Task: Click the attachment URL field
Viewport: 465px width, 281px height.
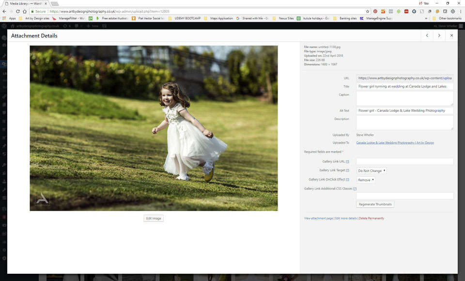Action: pos(405,78)
